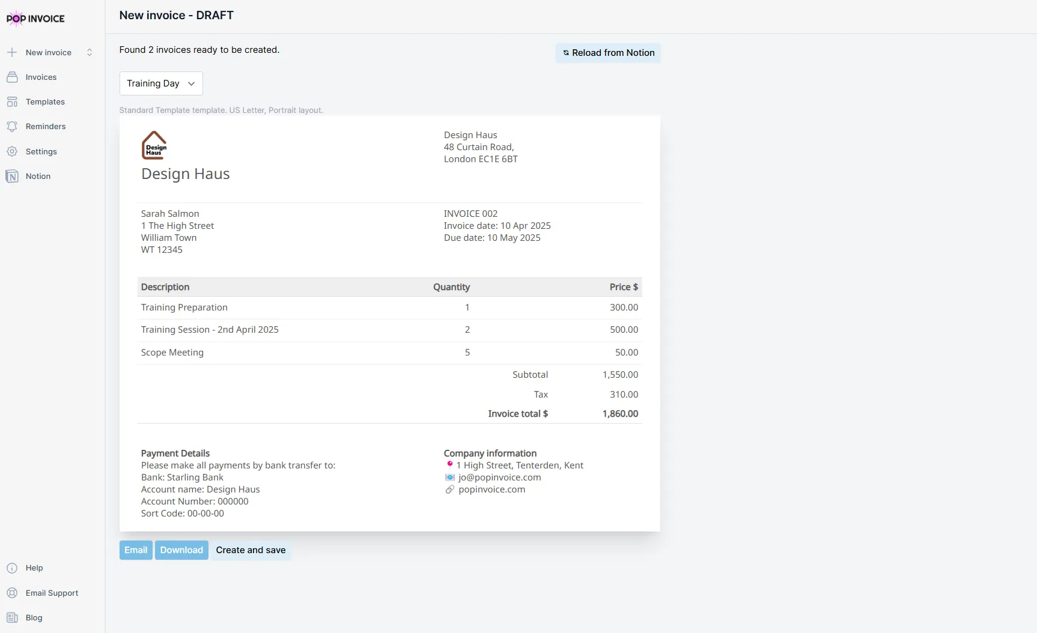Click the Settings gear icon
Viewport: 1037px width, 633px height.
click(13, 151)
